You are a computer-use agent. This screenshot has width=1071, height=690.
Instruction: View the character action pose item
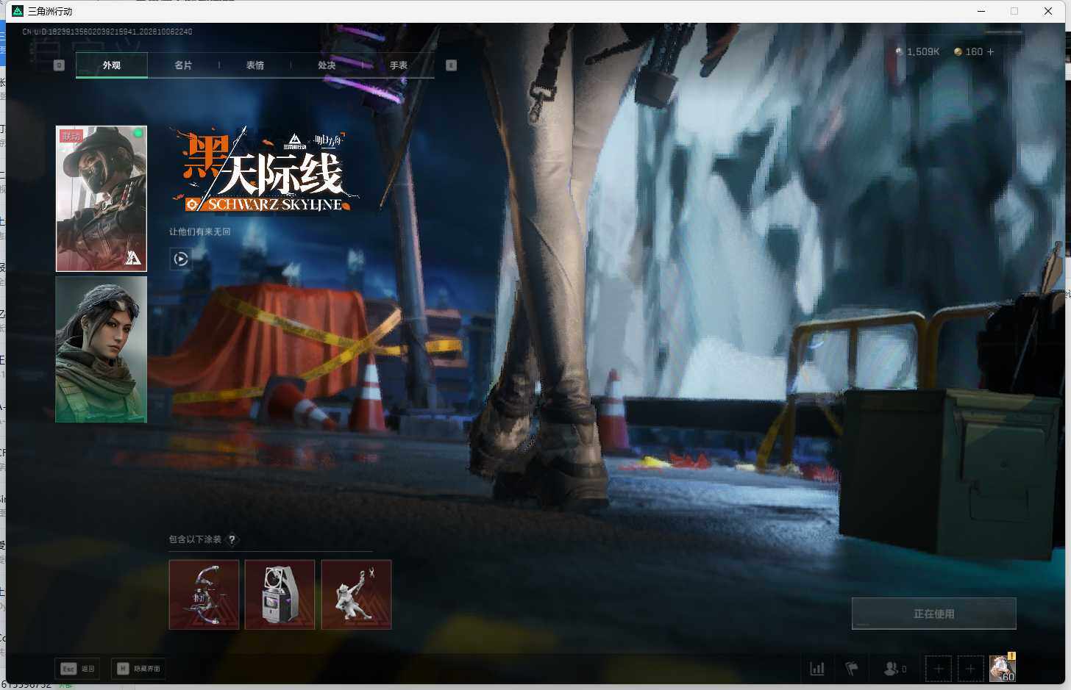click(x=356, y=594)
